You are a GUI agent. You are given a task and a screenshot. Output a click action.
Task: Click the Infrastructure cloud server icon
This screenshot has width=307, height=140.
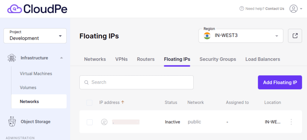click(12, 58)
